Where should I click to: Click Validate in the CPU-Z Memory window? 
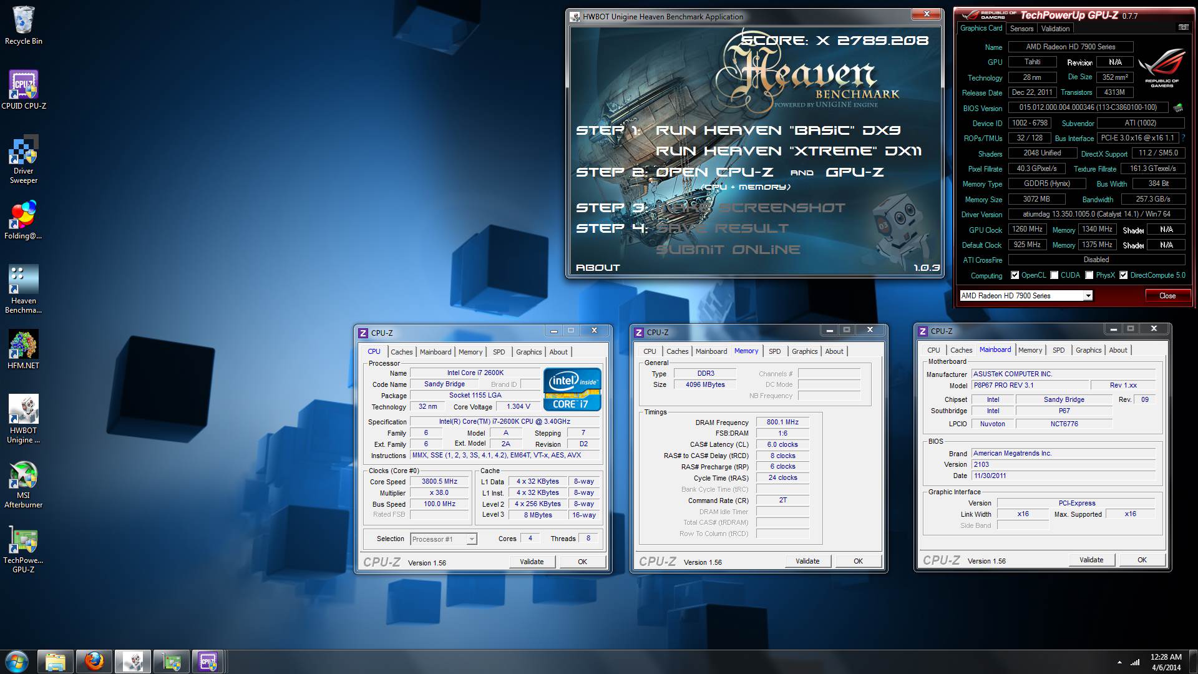click(807, 561)
